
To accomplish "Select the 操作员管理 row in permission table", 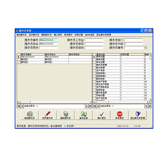I will [121, 65].
